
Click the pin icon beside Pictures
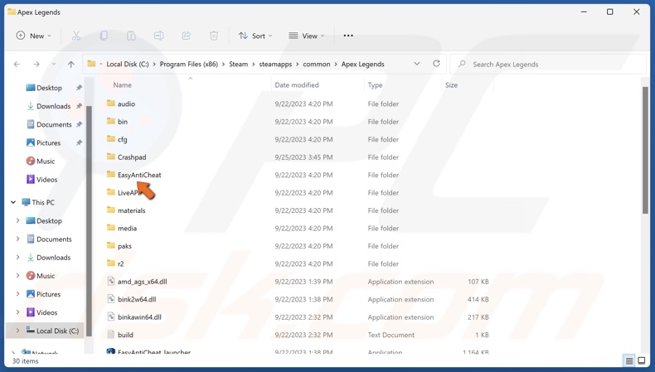point(79,143)
